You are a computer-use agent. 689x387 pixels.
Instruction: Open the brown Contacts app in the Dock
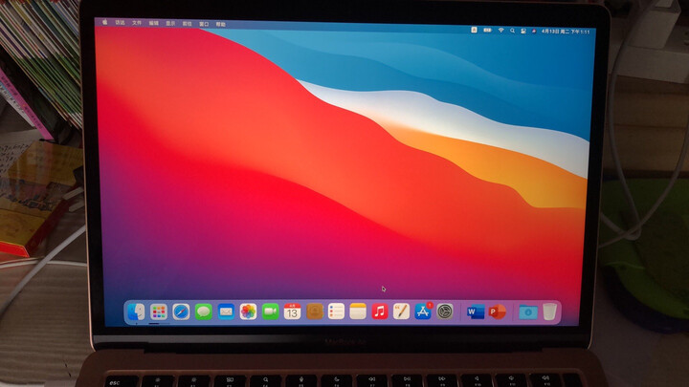pos(315,312)
